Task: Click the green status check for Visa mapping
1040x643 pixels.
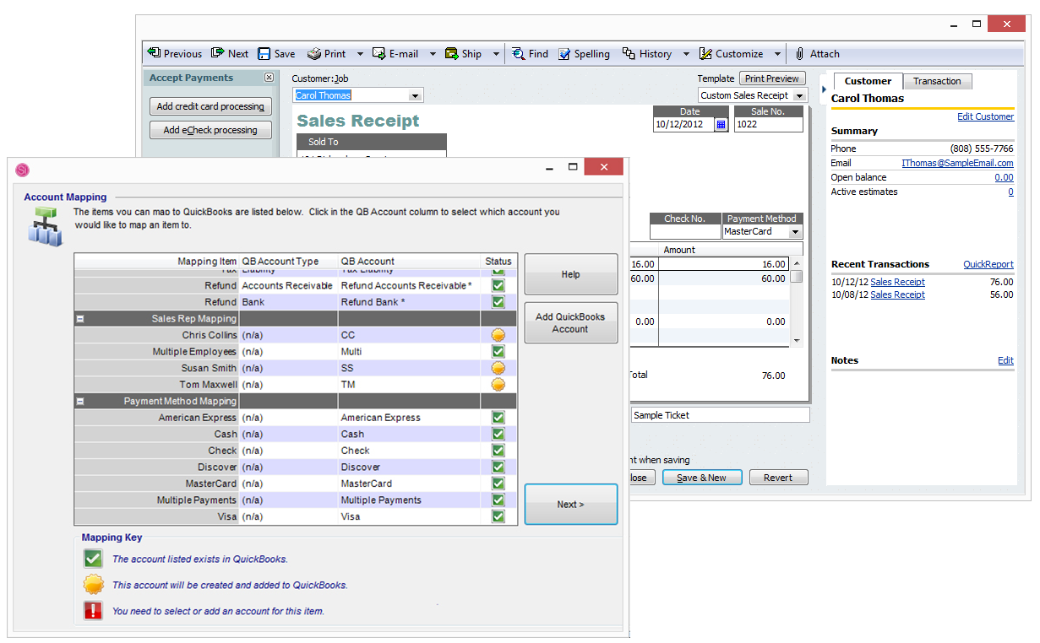Action: pos(498,516)
